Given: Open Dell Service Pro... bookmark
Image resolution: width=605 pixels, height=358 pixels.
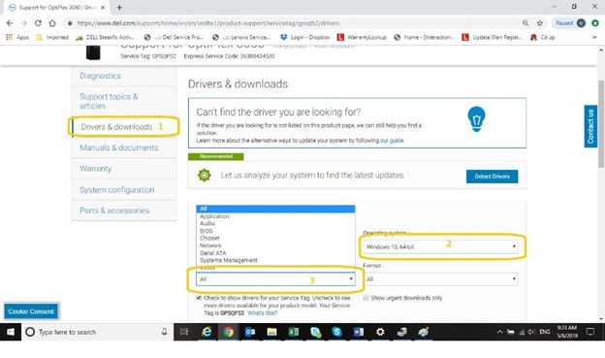Looking at the screenshot, I should click(x=174, y=38).
